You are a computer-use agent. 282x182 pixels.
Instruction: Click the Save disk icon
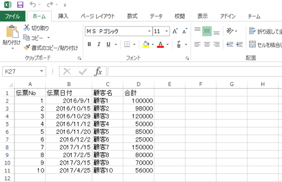click(20, 5)
